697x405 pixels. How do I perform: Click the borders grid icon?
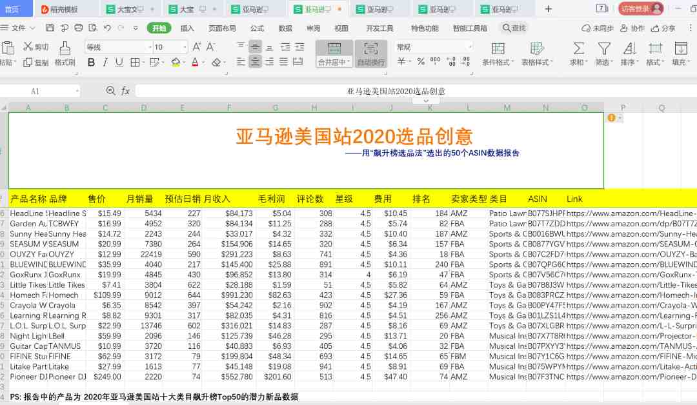pyautogui.click(x=135, y=63)
